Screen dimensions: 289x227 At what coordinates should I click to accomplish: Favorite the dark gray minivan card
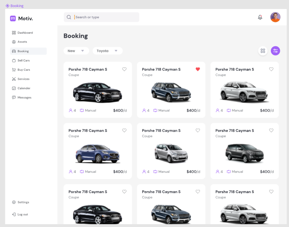(271, 130)
